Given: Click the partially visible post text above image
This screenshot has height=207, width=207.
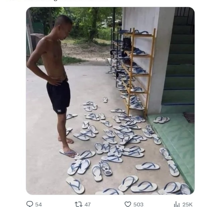Looking at the screenshot, I should point(67,1).
